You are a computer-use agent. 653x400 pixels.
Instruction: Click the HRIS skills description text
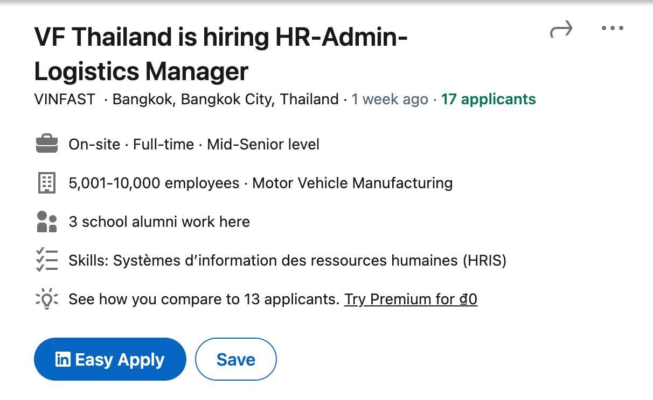pos(287,261)
